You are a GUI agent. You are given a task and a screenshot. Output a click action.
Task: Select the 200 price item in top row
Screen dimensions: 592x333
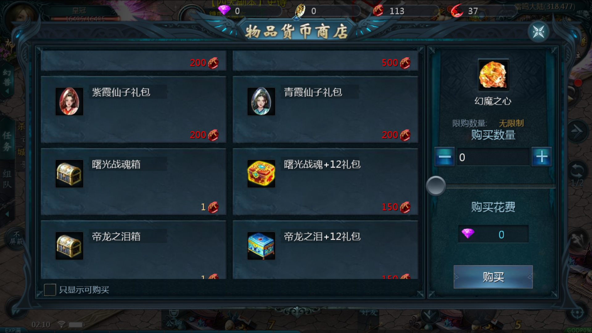(134, 61)
